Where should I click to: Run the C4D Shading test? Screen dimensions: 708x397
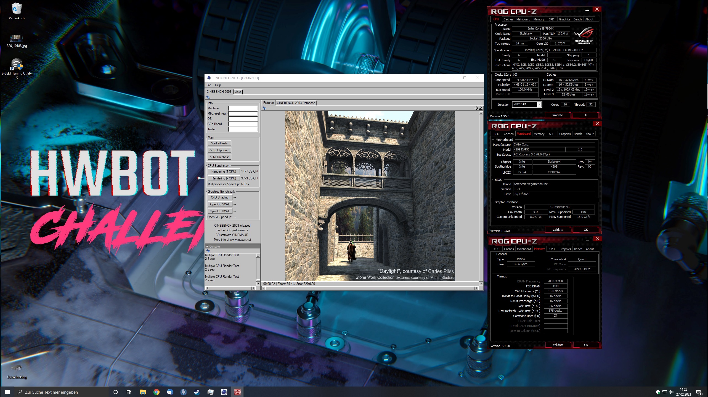point(220,197)
